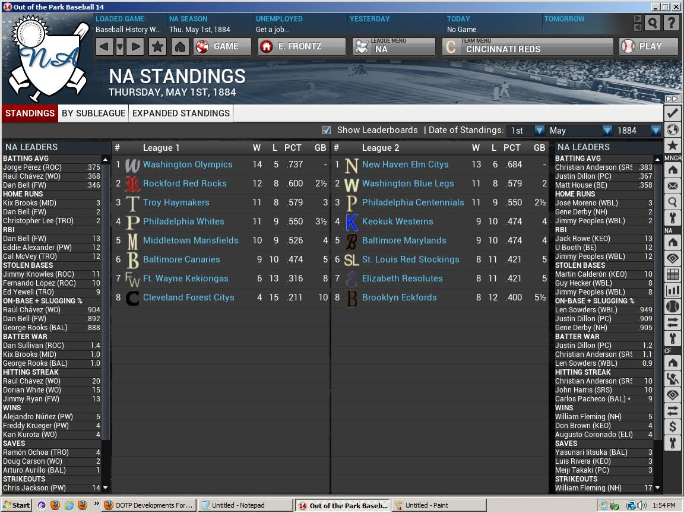Open the OOTP Developments Forum taskbar item
Image resolution: width=684 pixels, height=513 pixels.
click(148, 505)
